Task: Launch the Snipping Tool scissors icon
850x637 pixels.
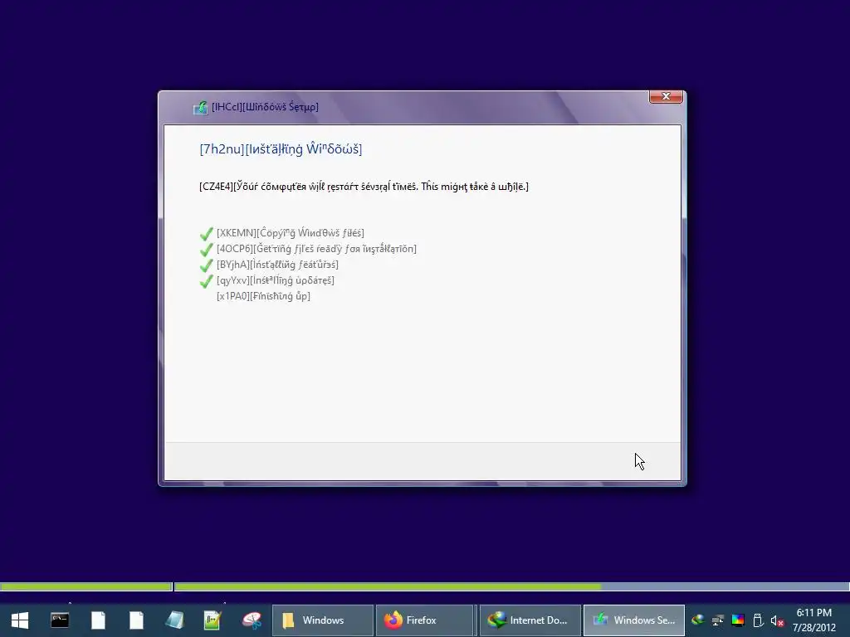Action: pyautogui.click(x=252, y=620)
